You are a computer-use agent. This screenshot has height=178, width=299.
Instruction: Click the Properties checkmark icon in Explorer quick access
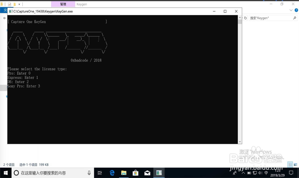pos(10,4)
